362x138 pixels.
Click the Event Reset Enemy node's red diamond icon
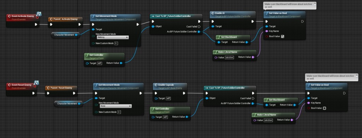(x=10, y=85)
